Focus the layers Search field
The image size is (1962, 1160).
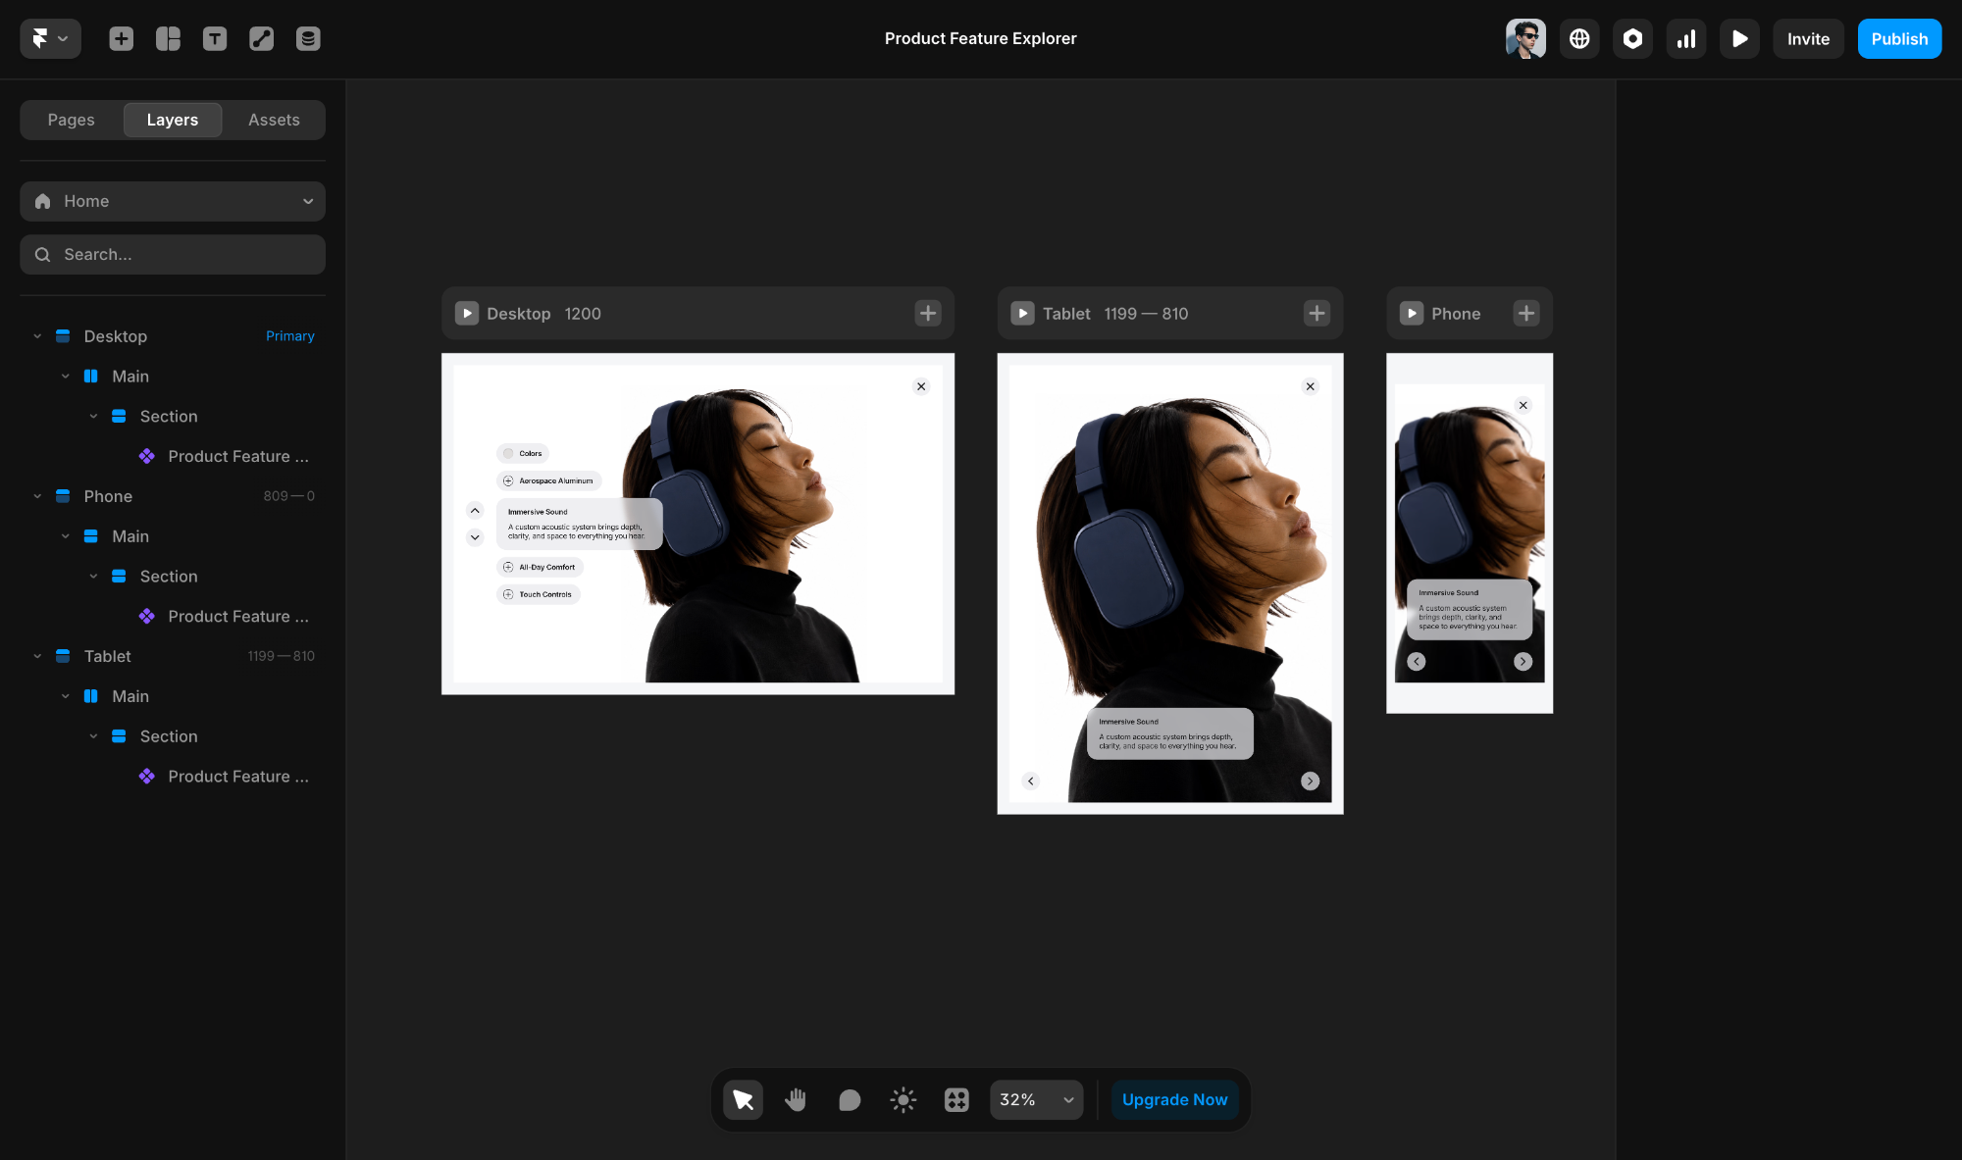173,254
